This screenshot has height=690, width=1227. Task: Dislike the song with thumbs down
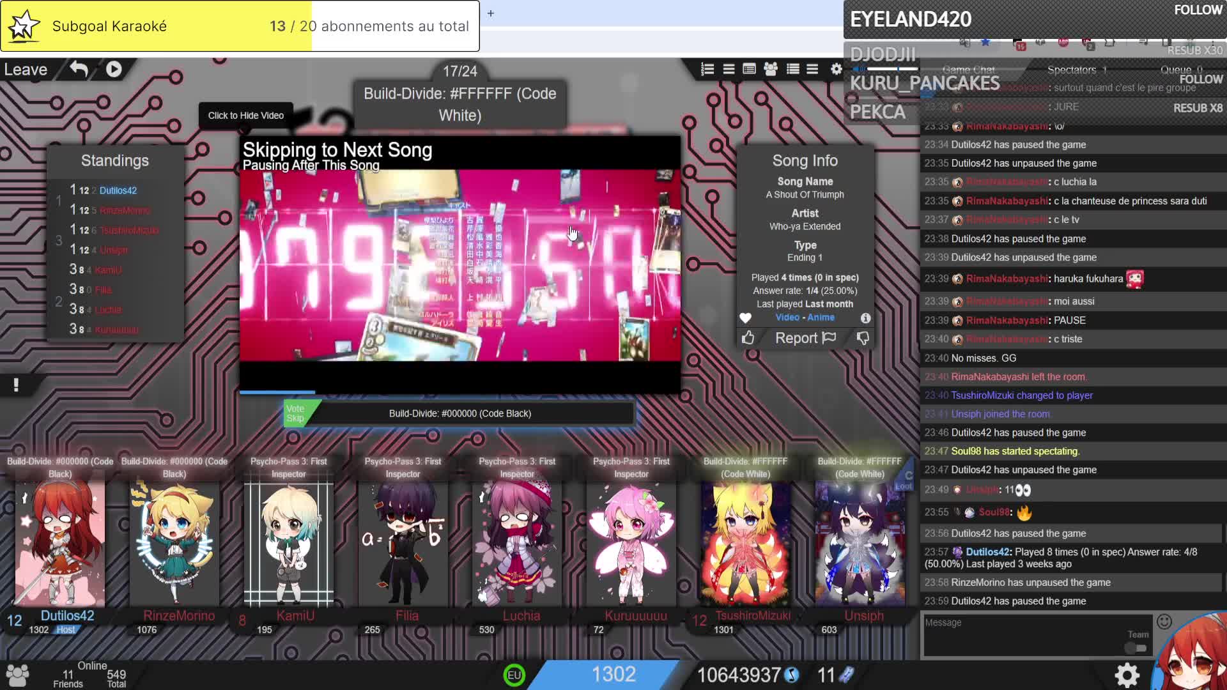(863, 337)
